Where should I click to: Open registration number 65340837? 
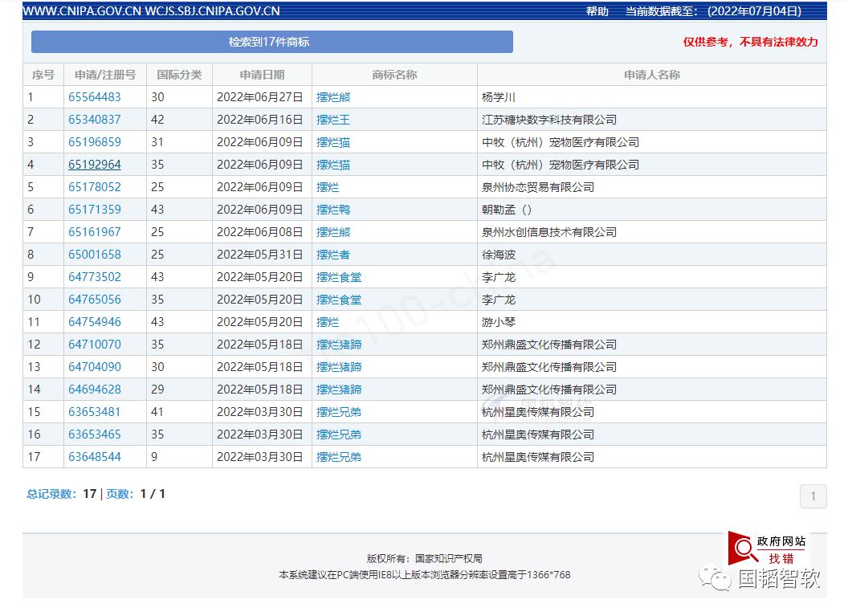95,120
